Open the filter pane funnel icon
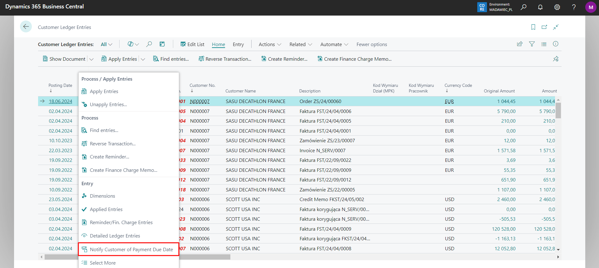The height and width of the screenshot is (268, 599). [x=532, y=44]
